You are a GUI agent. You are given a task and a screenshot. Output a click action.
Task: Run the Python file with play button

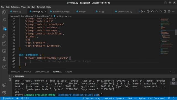point(142,11)
